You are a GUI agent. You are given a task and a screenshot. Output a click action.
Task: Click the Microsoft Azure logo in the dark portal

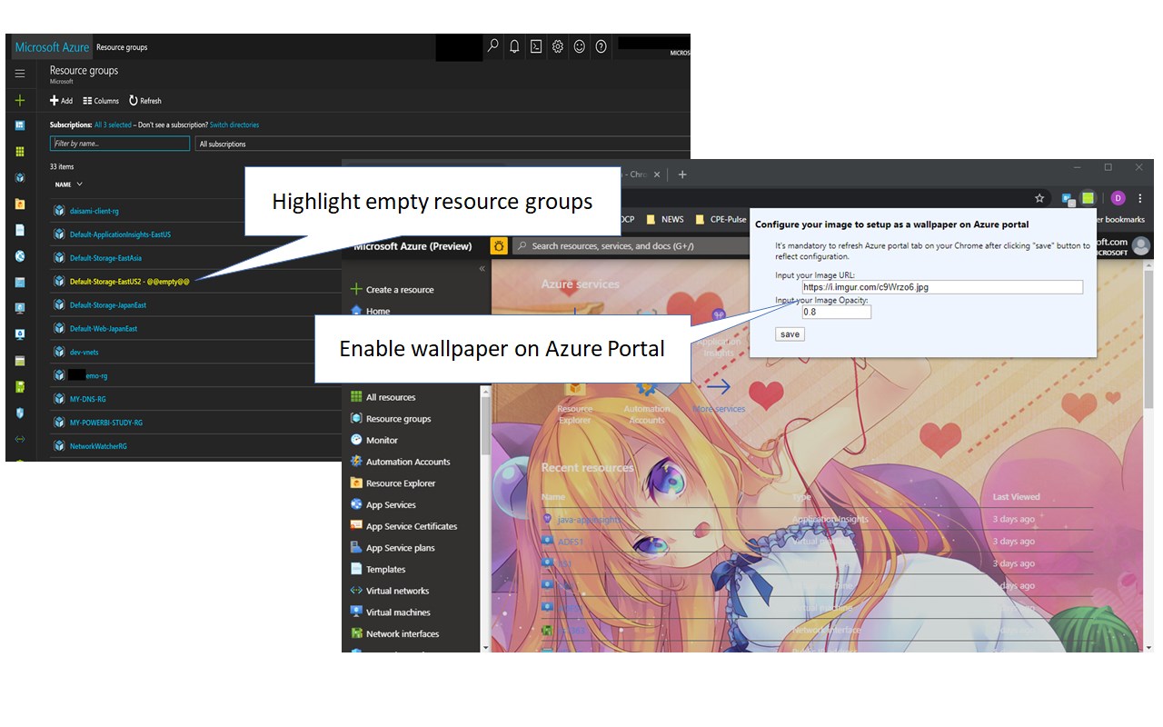click(x=52, y=47)
